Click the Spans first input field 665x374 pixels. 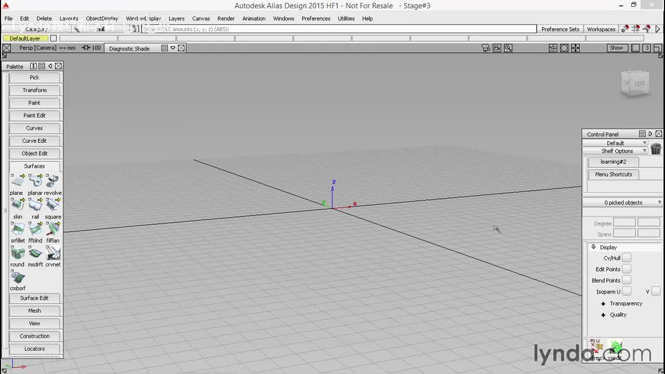click(624, 233)
